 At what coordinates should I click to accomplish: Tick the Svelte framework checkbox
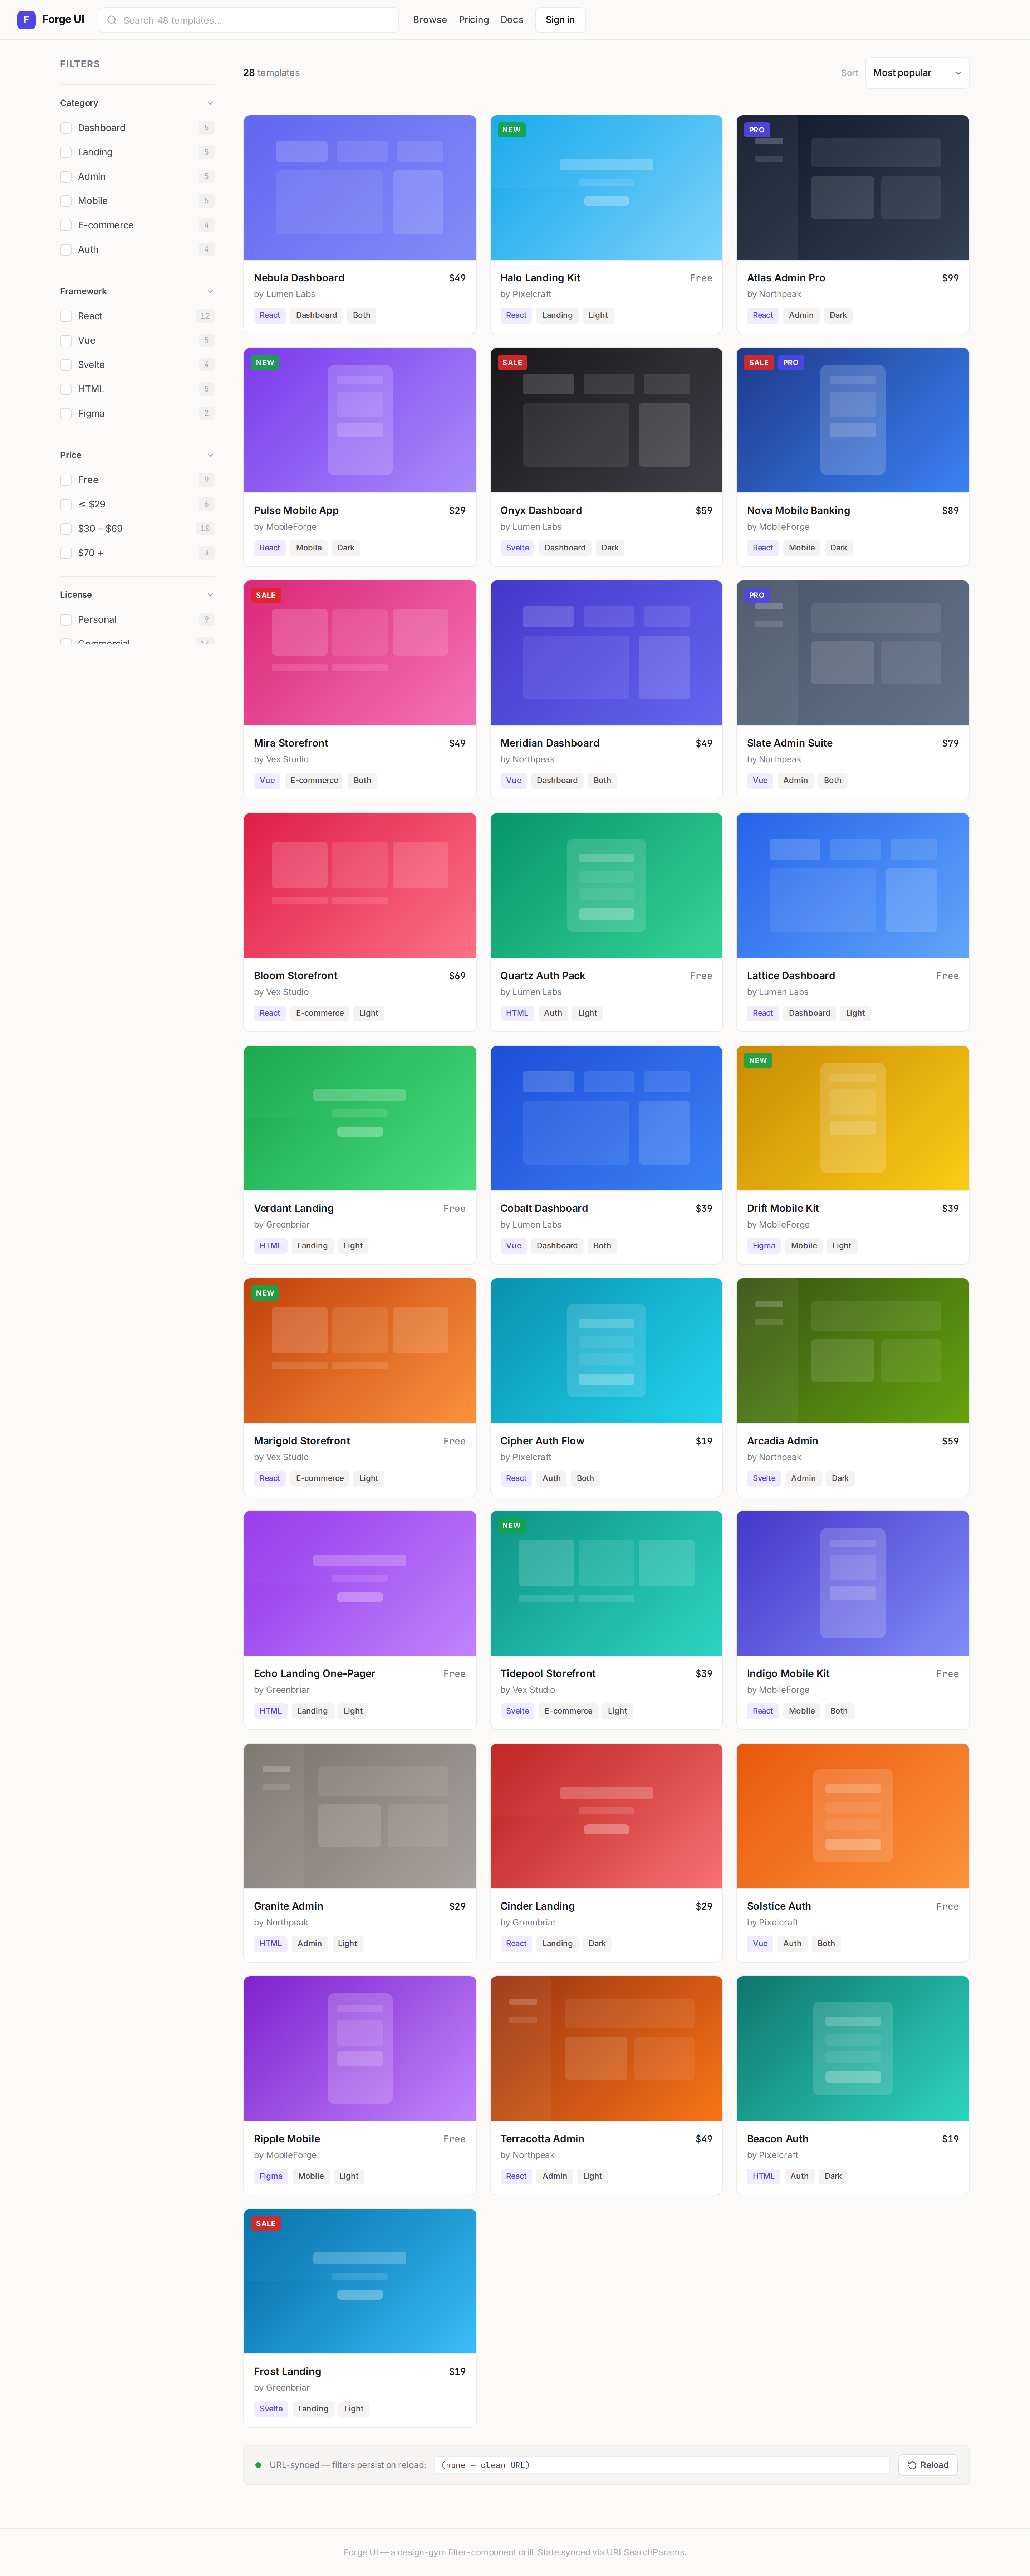(66, 365)
